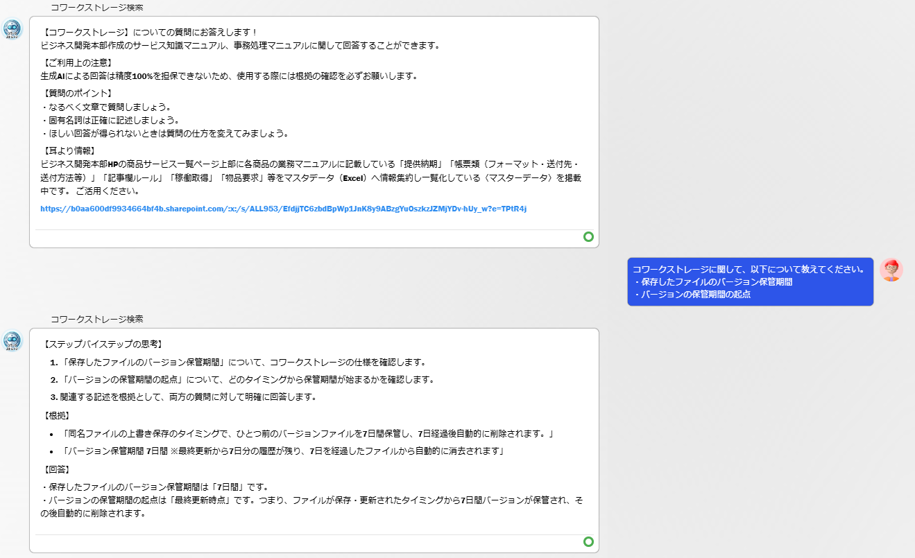This screenshot has width=915, height=558.
Task: Click the green circle icon in the welcome message
Action: coord(588,237)
